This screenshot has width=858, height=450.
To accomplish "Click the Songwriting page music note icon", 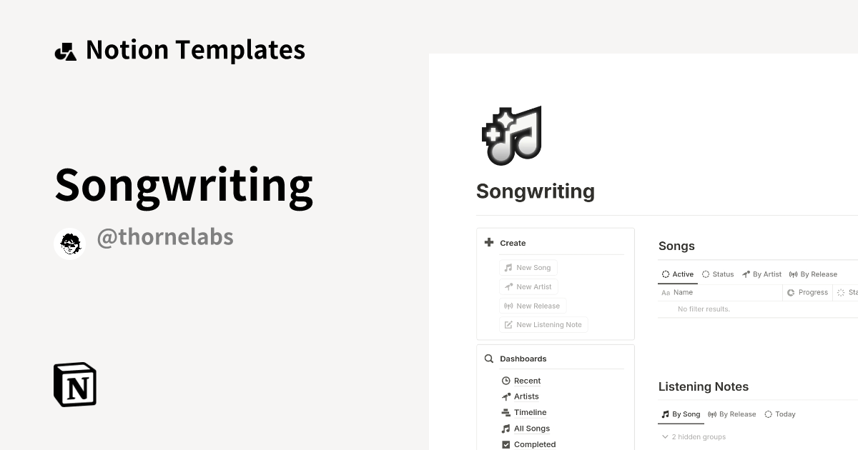I will coord(511,135).
